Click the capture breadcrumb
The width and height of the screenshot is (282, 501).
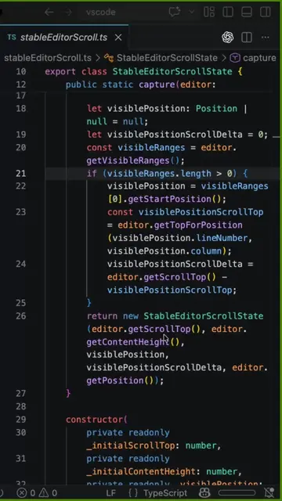259,58
